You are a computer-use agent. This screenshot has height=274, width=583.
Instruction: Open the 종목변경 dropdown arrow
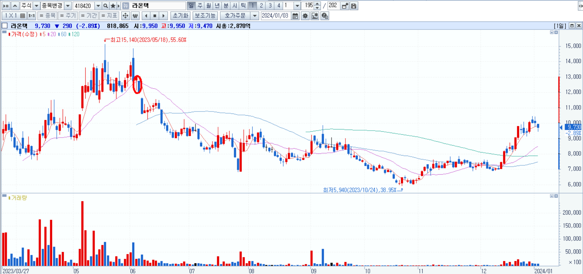click(x=68, y=6)
